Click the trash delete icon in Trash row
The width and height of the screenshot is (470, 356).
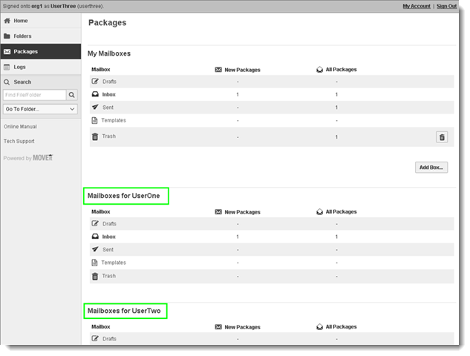442,137
